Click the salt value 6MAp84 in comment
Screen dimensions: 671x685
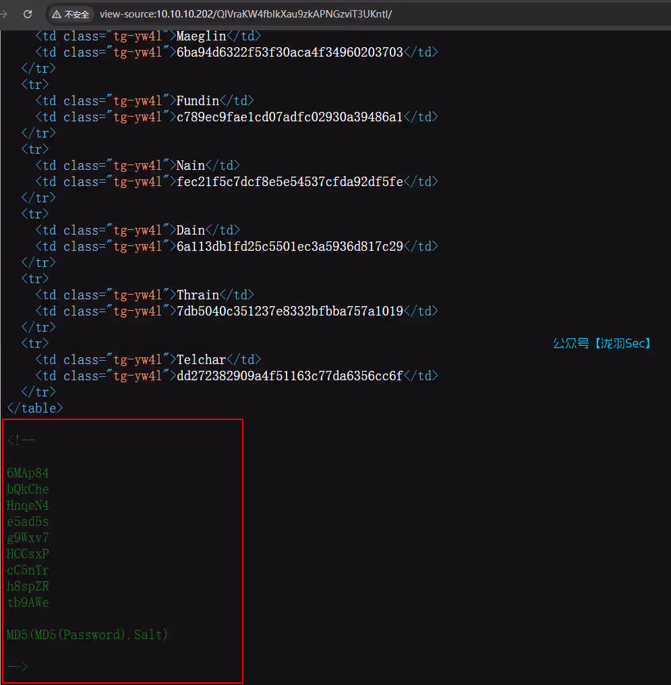point(28,473)
